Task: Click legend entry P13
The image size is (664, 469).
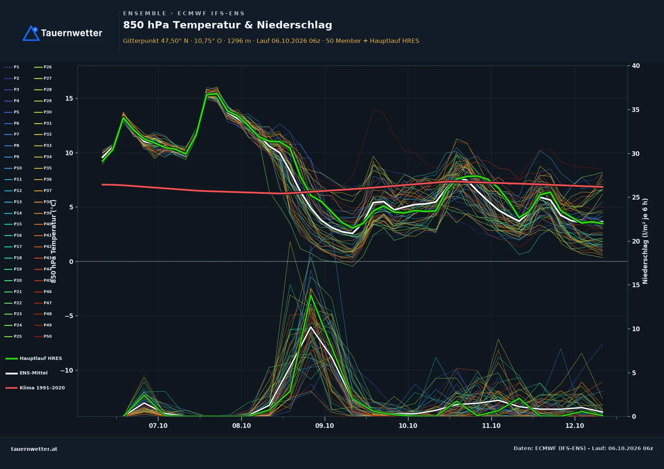Action: [x=13, y=202]
